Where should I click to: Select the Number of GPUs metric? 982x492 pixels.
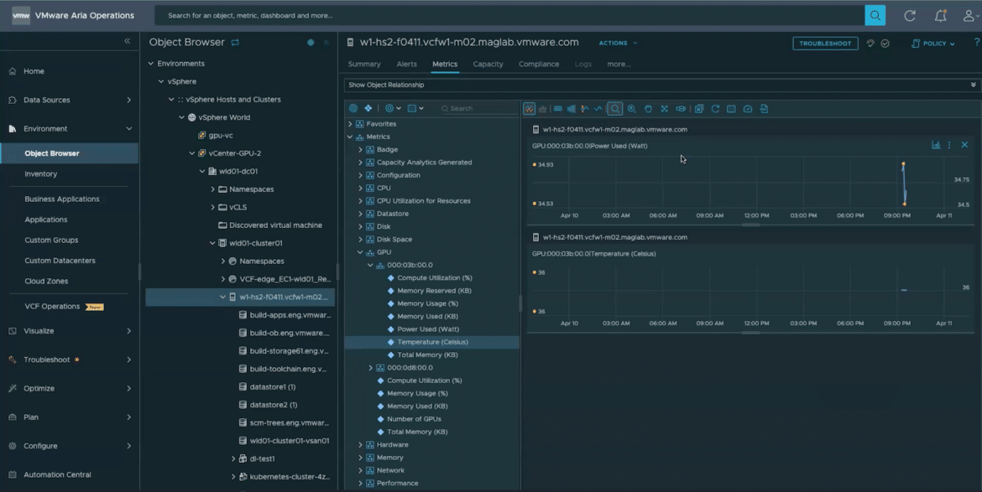click(x=414, y=419)
